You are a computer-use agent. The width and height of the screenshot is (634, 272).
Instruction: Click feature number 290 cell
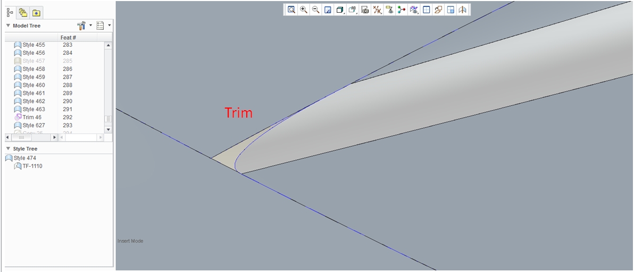click(68, 101)
